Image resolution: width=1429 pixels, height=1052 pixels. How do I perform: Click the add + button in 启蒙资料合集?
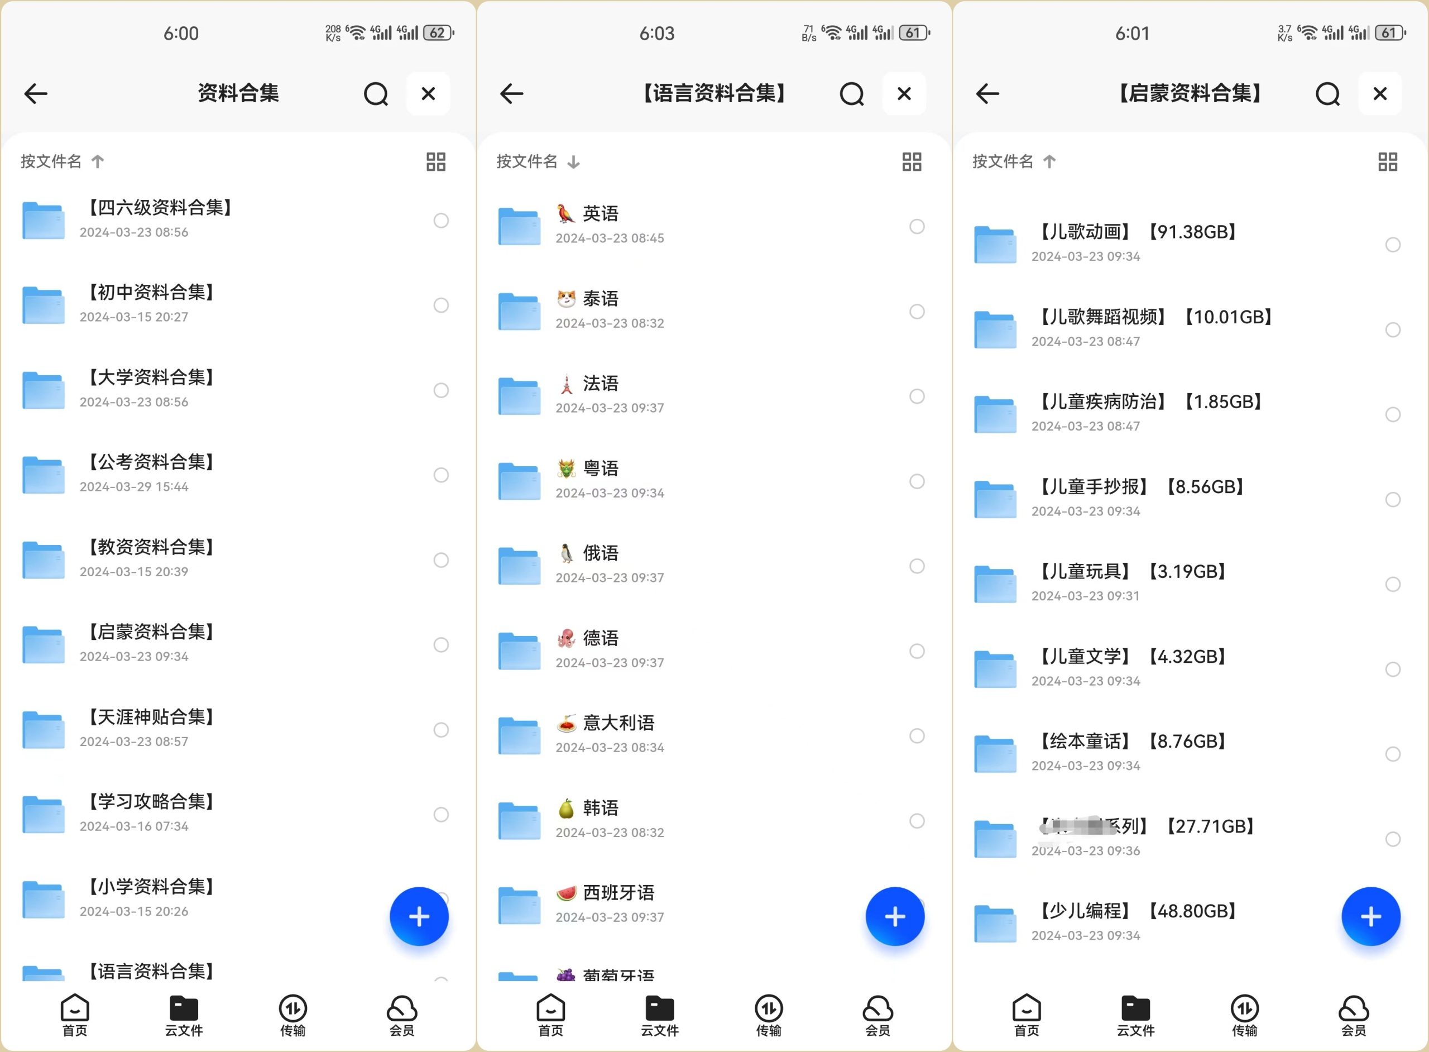[1369, 916]
